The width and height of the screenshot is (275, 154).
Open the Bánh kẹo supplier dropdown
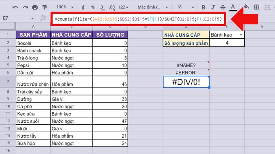[241, 35]
